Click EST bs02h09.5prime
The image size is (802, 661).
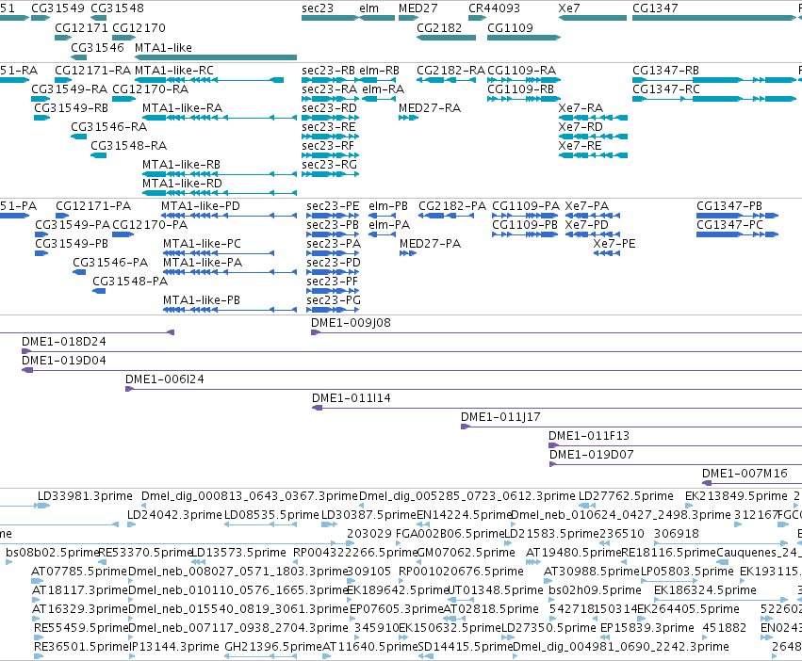(552, 600)
